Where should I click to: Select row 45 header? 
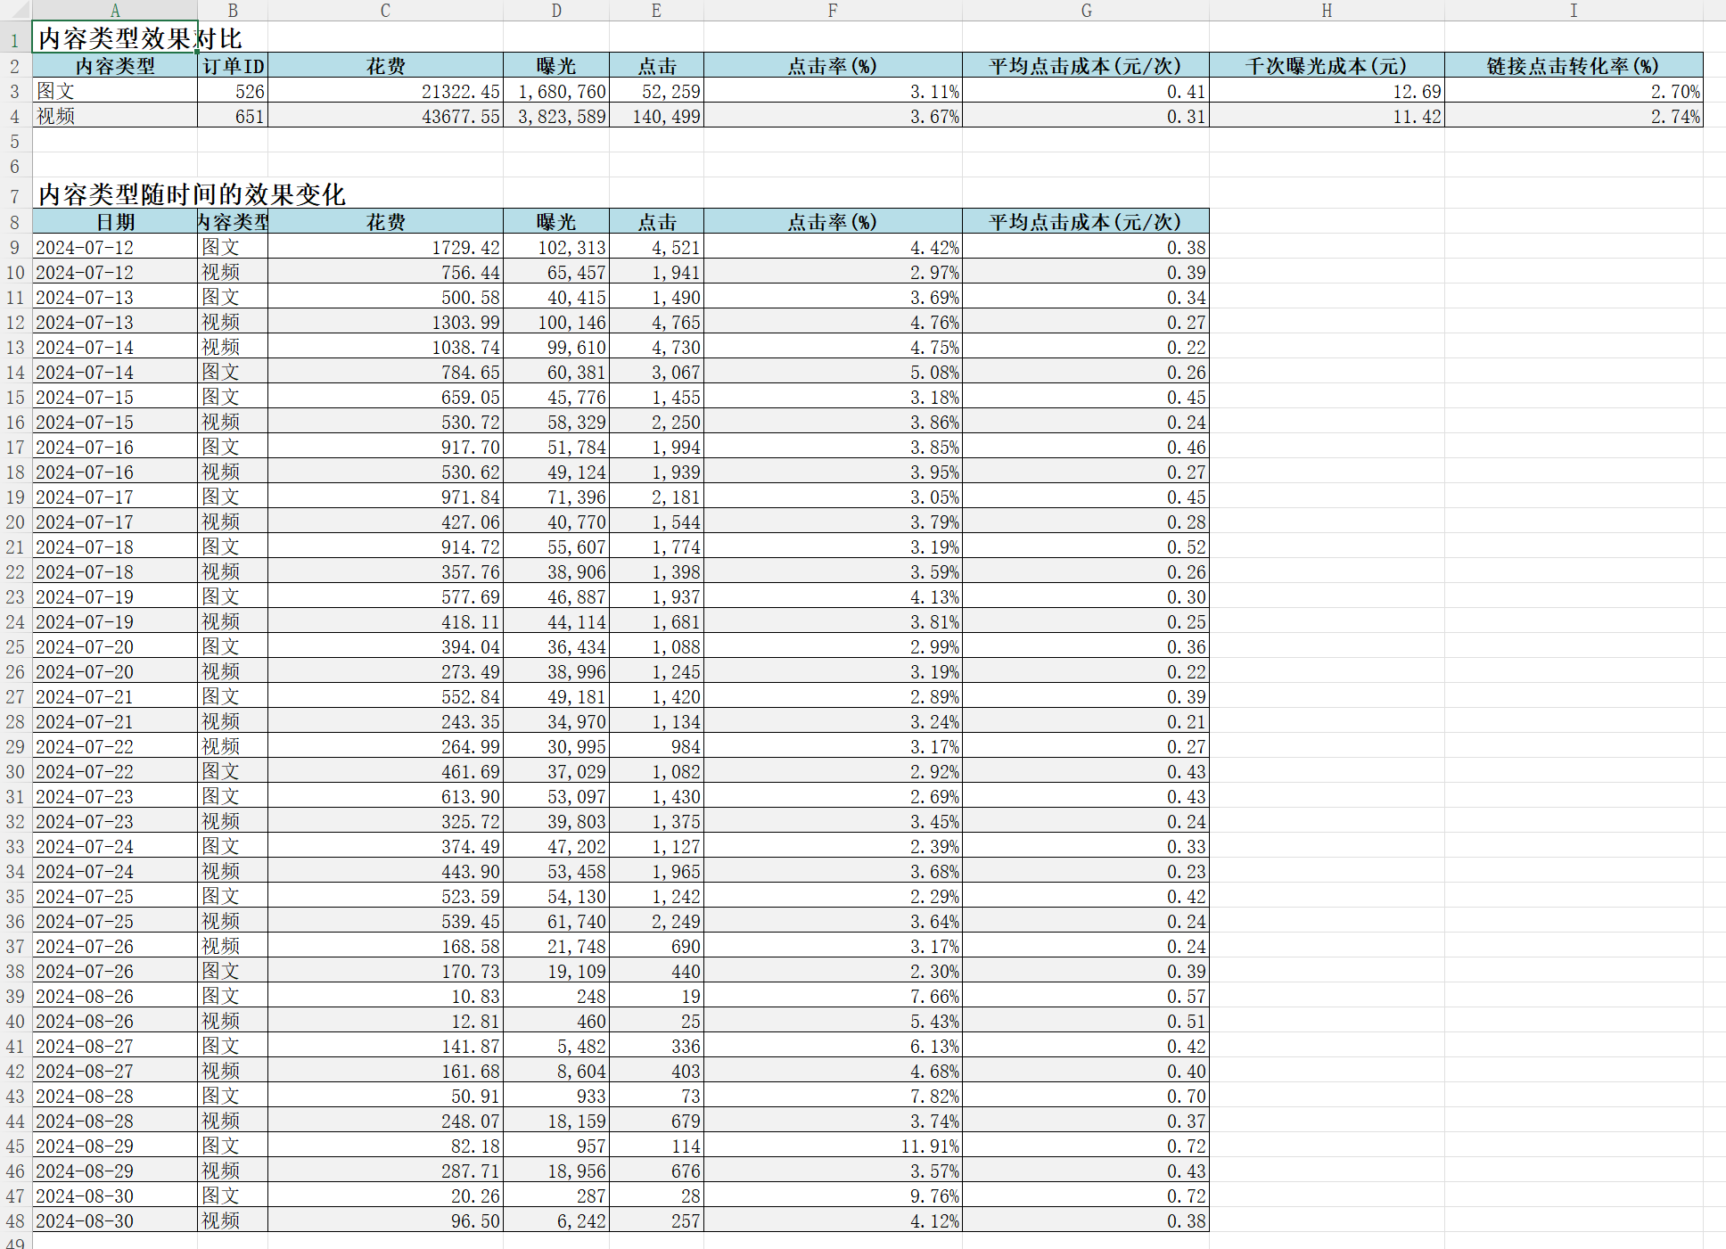[x=15, y=1146]
